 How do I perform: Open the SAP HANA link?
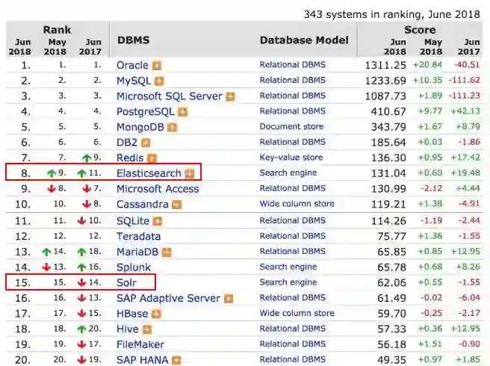tap(143, 360)
